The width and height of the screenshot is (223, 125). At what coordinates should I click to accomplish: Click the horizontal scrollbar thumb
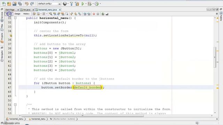point(83,116)
